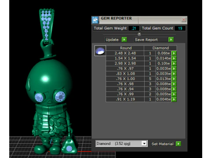This screenshot has width=211, height=158.
Task: Click the 0.005tw weight cell
Action: point(164,94)
